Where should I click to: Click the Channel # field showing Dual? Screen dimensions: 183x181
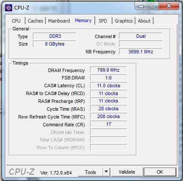[x=141, y=36]
